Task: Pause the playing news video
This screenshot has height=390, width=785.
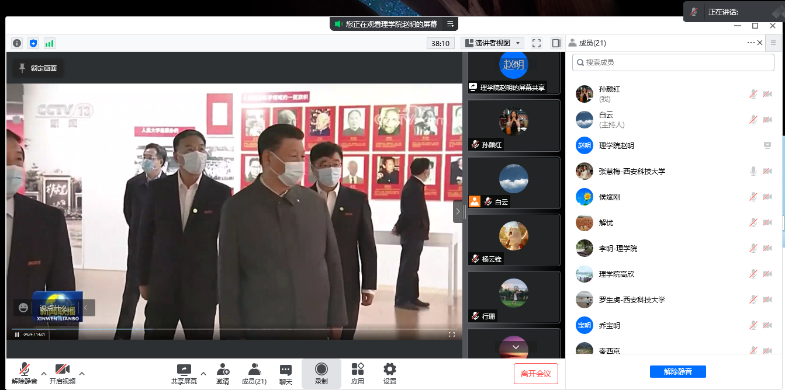Action: [x=17, y=335]
